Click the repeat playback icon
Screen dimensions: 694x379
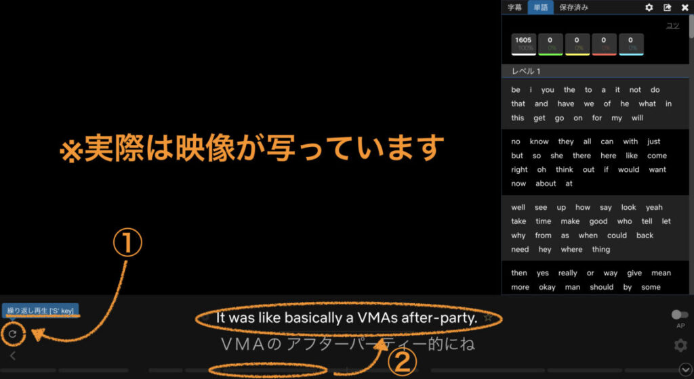click(12, 333)
